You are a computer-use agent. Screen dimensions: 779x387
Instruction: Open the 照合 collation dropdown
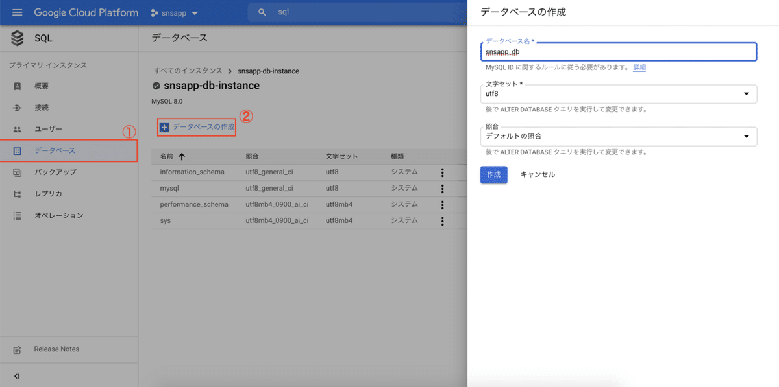(x=747, y=136)
